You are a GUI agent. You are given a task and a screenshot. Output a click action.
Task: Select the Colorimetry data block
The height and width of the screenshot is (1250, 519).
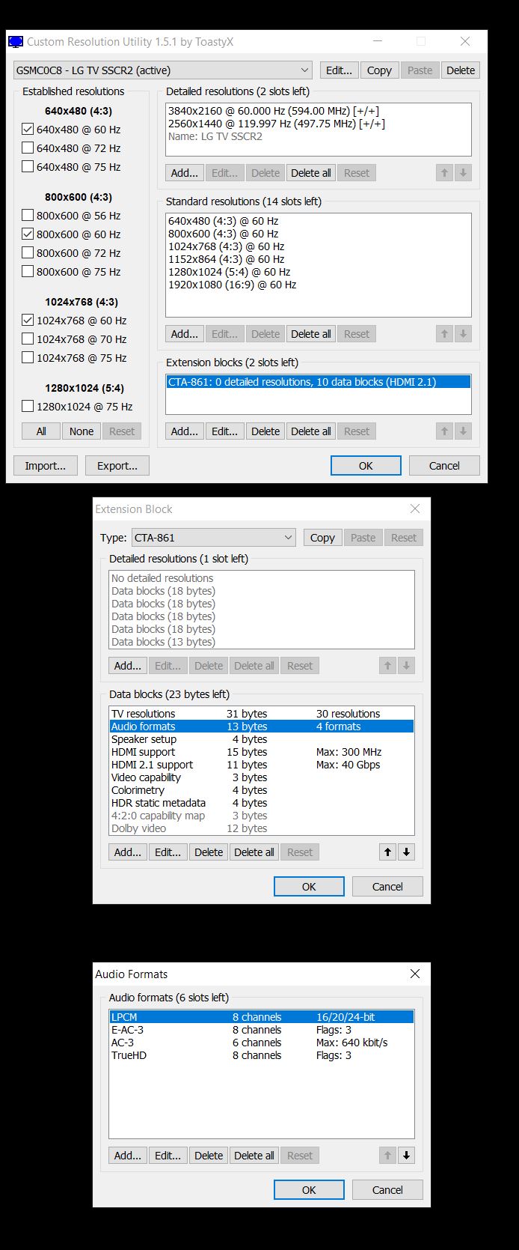pos(261,790)
